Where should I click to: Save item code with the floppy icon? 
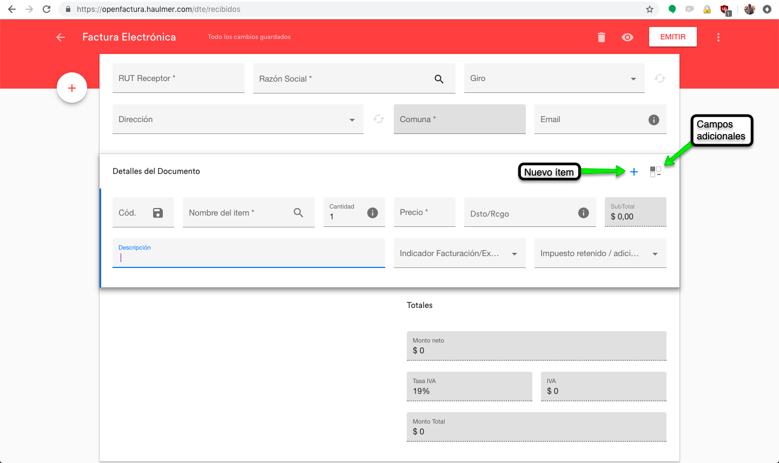click(158, 213)
